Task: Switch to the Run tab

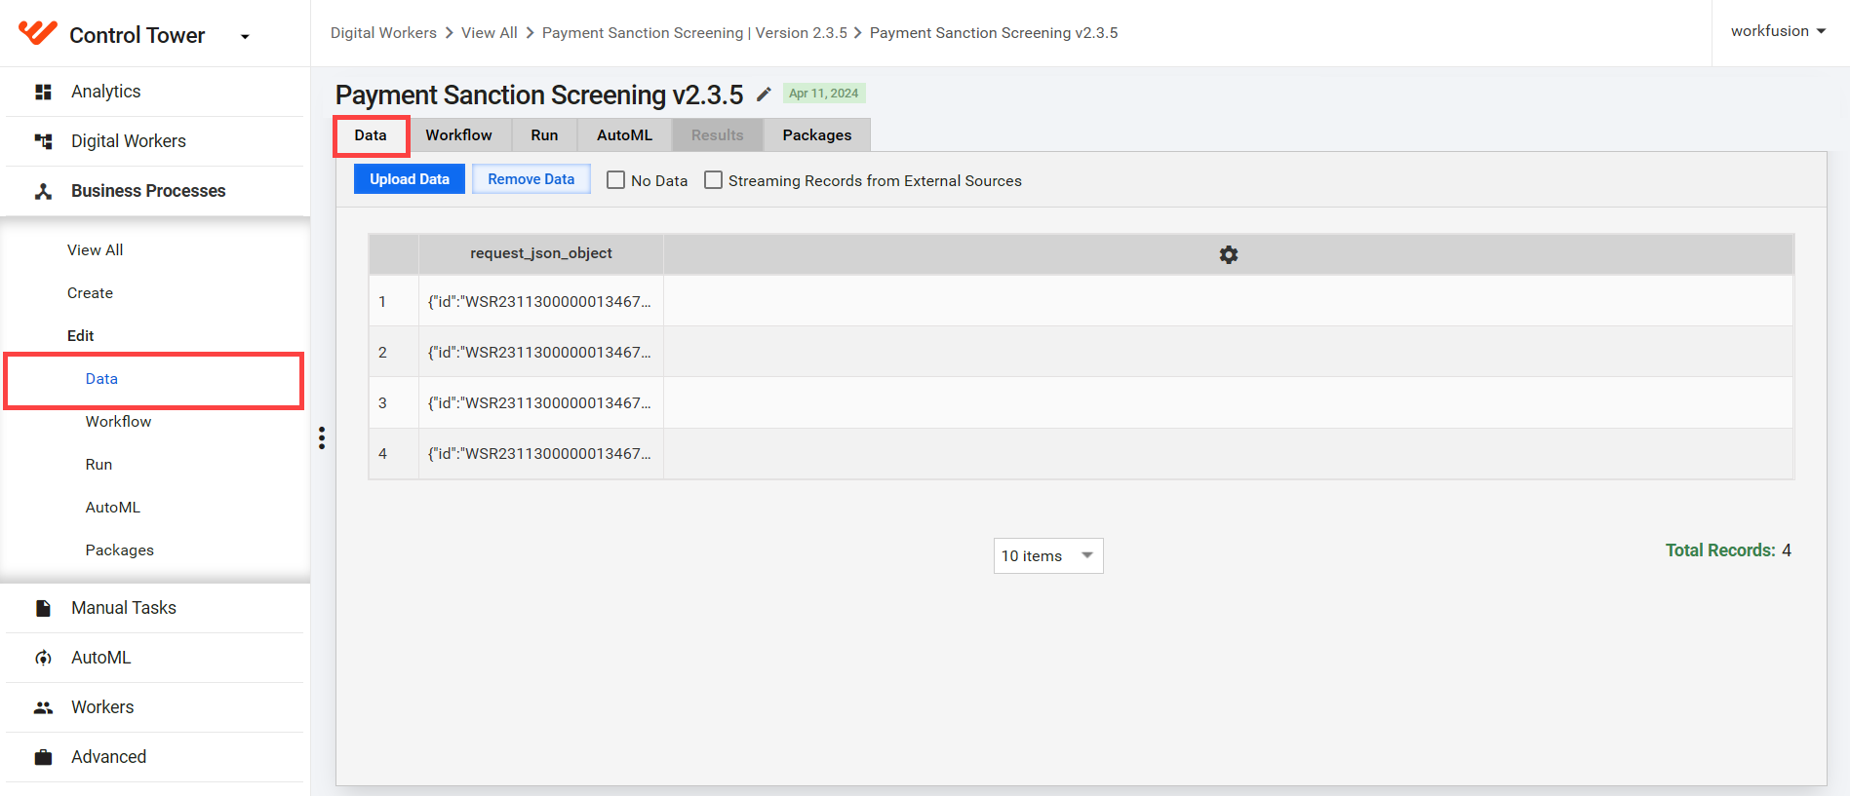Action: [x=544, y=135]
